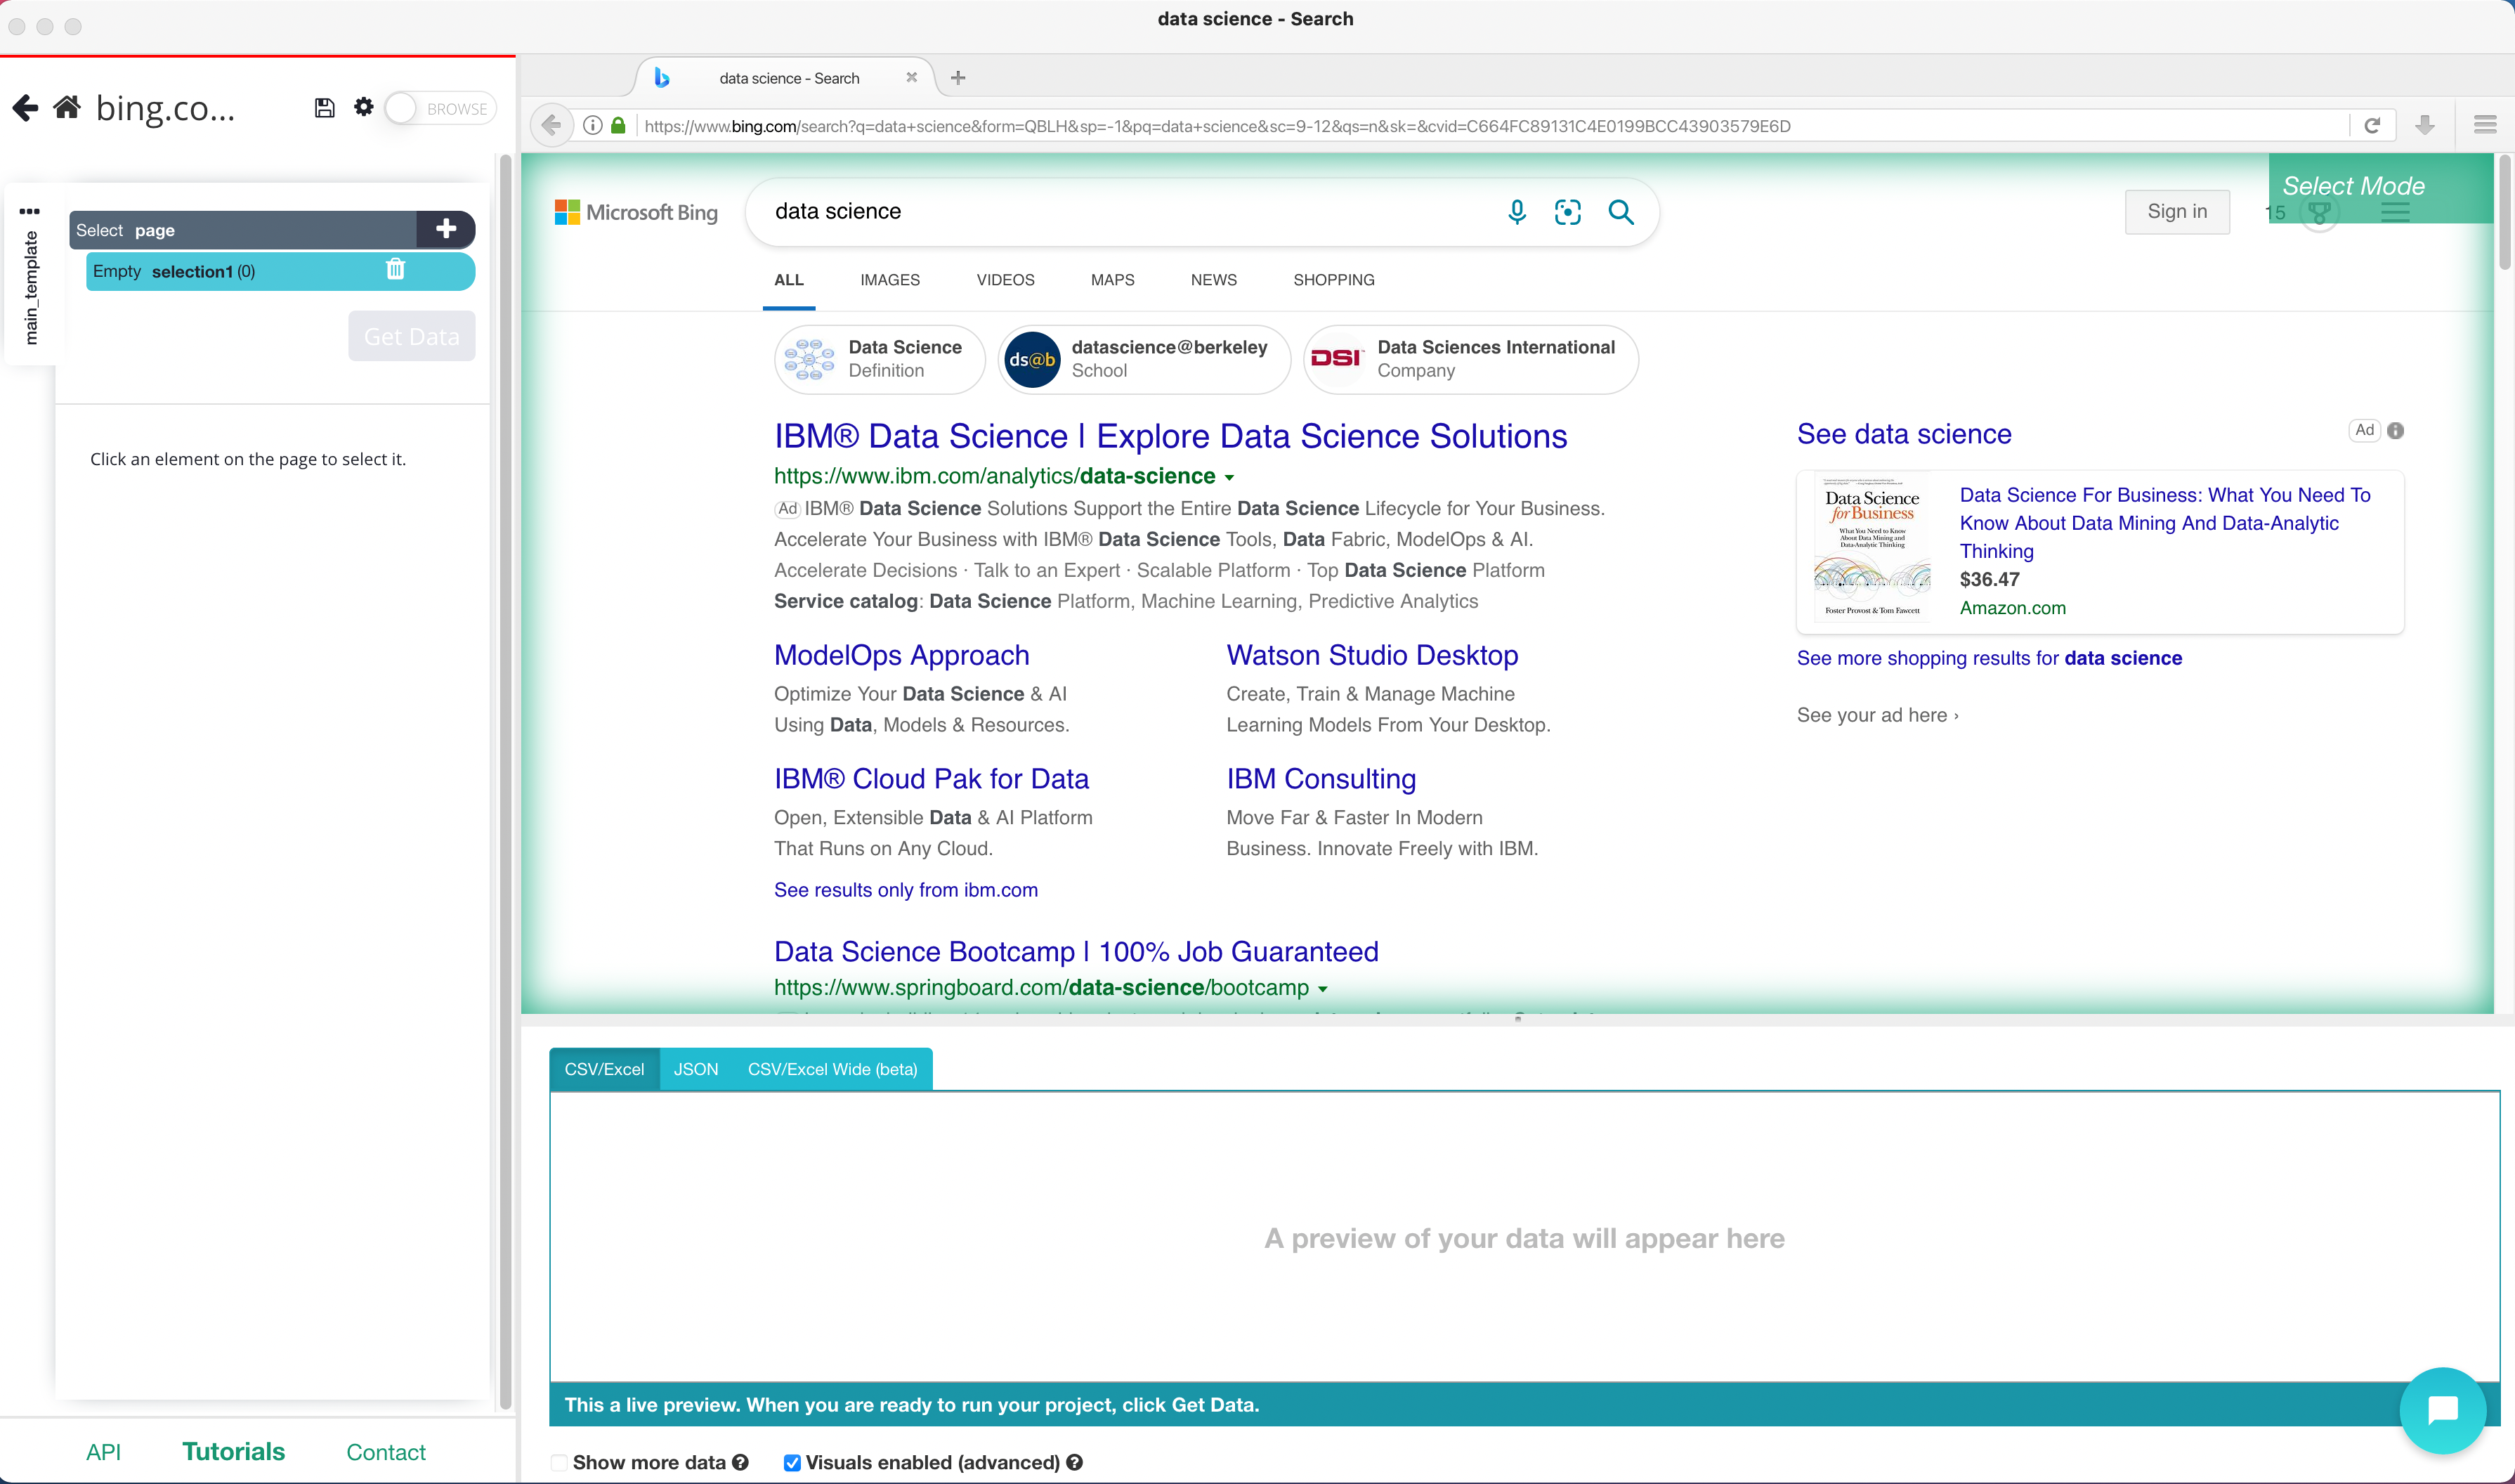Switch to the SHOPPING search tab

pyautogui.click(x=1333, y=280)
